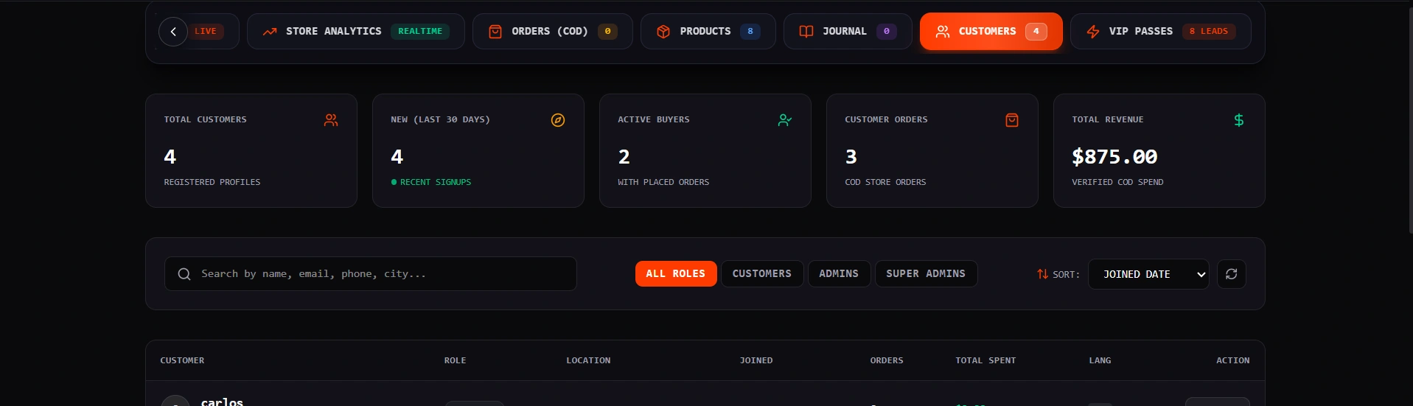Click the REALTIME badge
This screenshot has width=1413, height=406.
(x=420, y=32)
